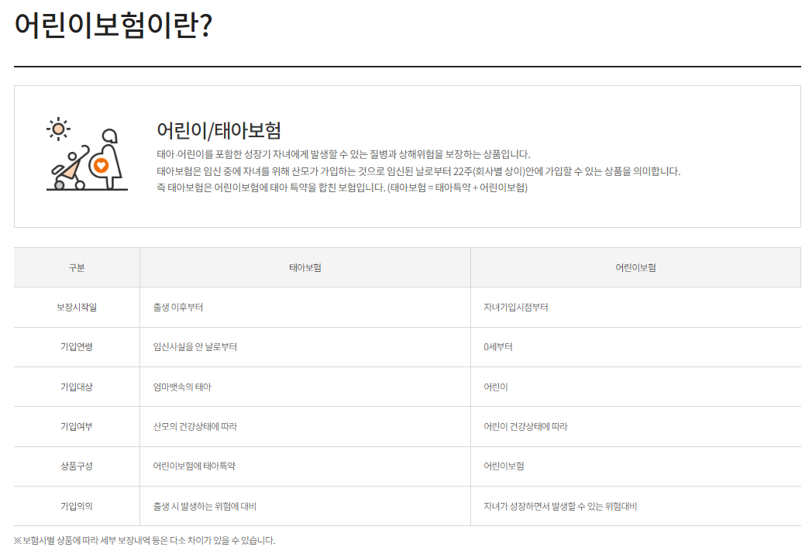Image resolution: width=812 pixels, height=554 pixels.
Task: Select the 출생 이후부터 table cell
Action: (177, 307)
